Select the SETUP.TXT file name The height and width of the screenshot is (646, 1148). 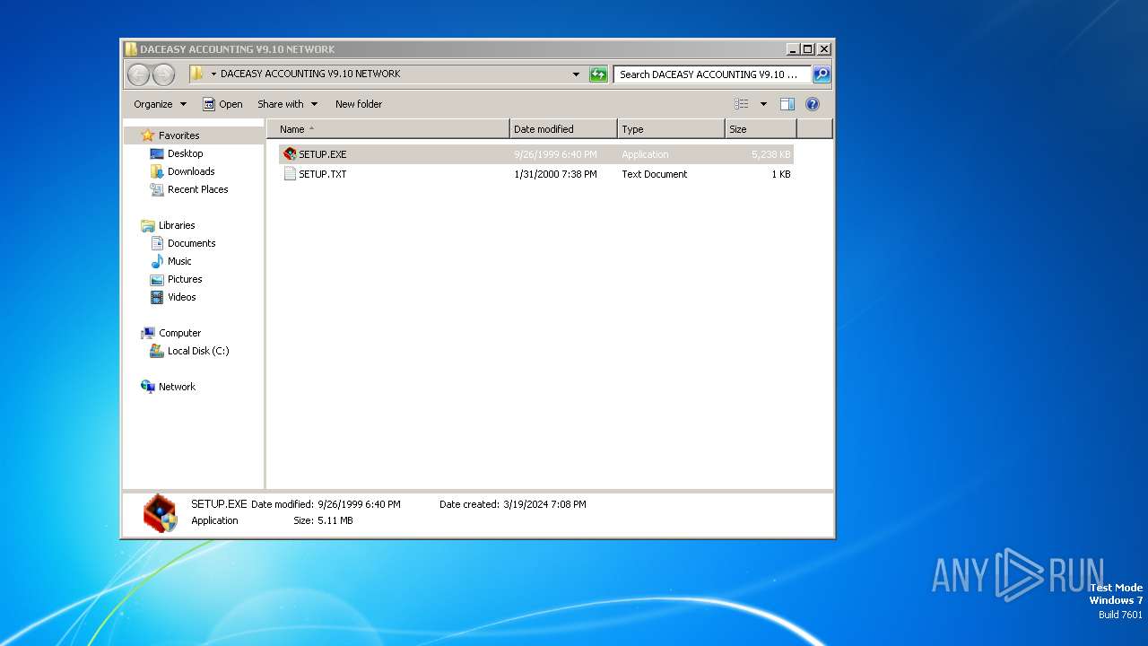(323, 174)
